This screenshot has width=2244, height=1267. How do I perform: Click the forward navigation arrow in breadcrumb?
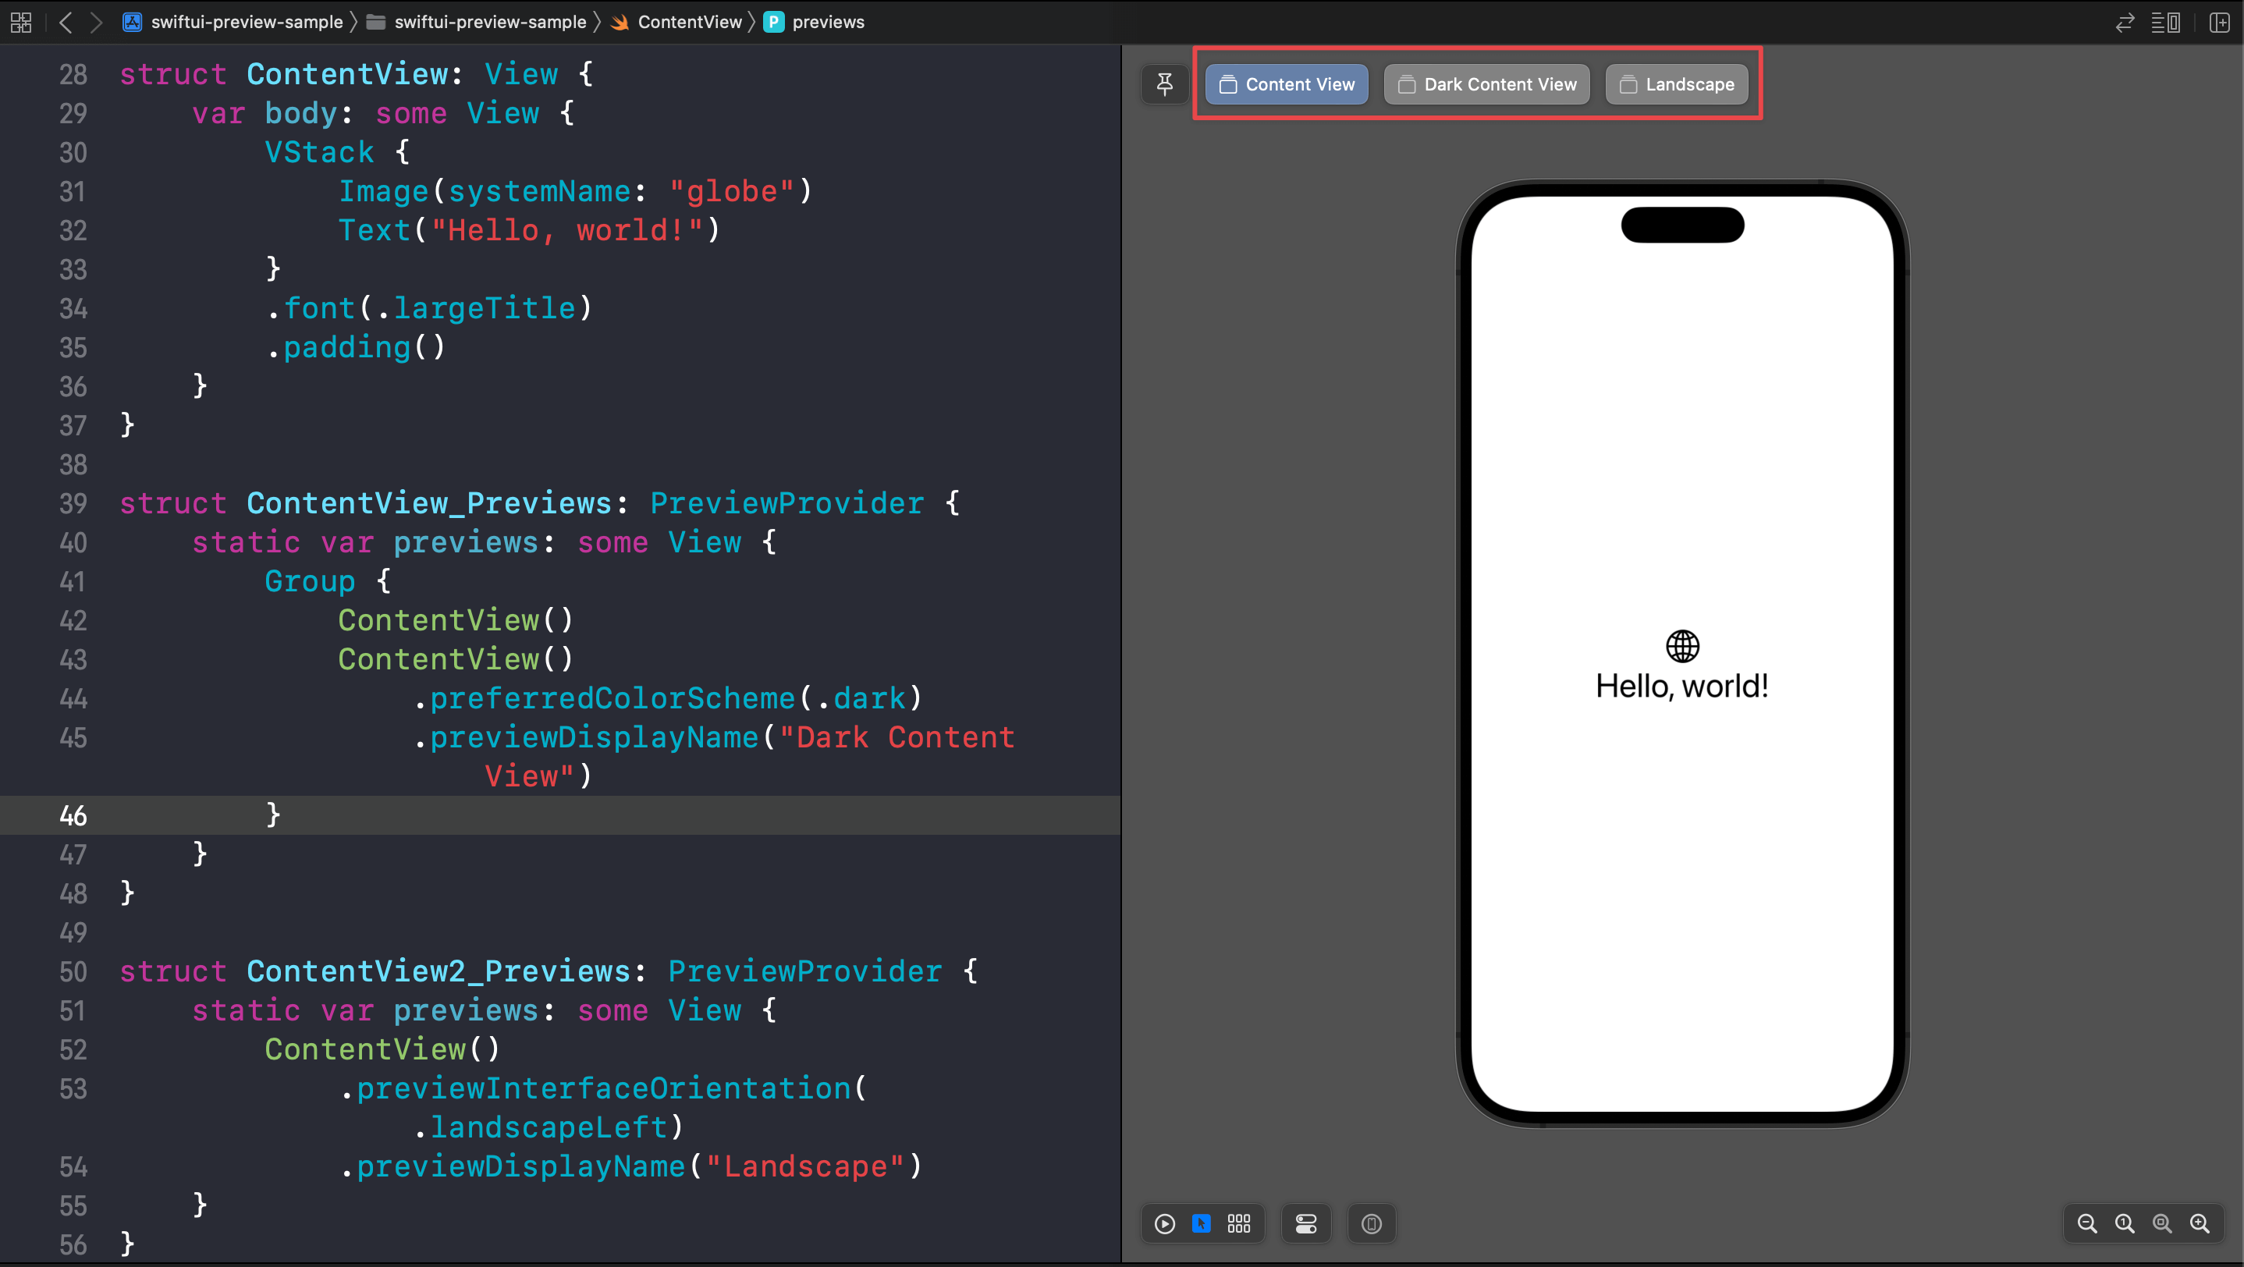pyautogui.click(x=95, y=20)
